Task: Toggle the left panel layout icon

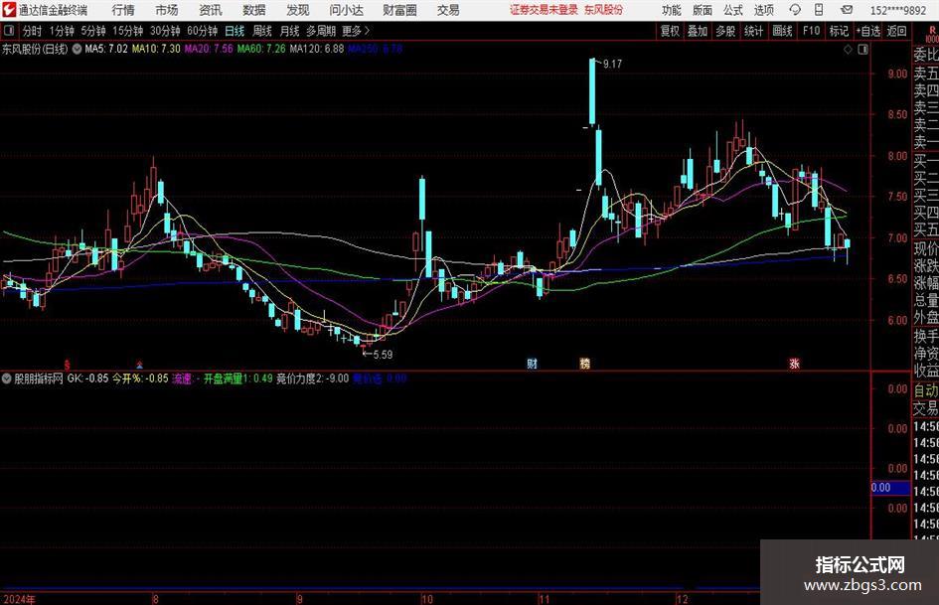Action: point(9,30)
